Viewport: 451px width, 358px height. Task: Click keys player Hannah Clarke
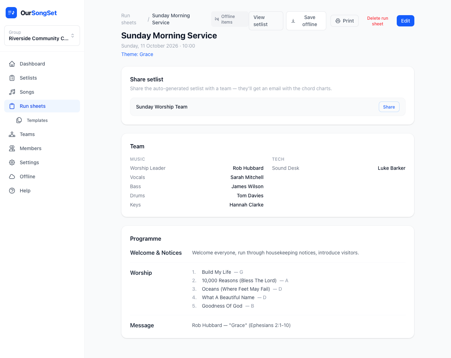point(247,205)
